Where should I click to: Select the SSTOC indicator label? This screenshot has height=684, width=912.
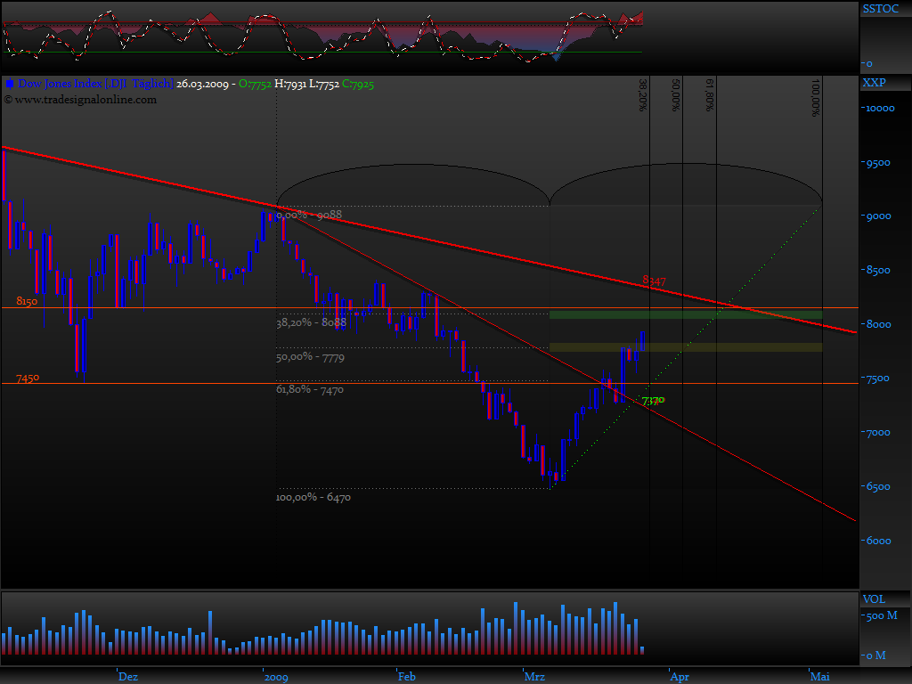coord(880,9)
